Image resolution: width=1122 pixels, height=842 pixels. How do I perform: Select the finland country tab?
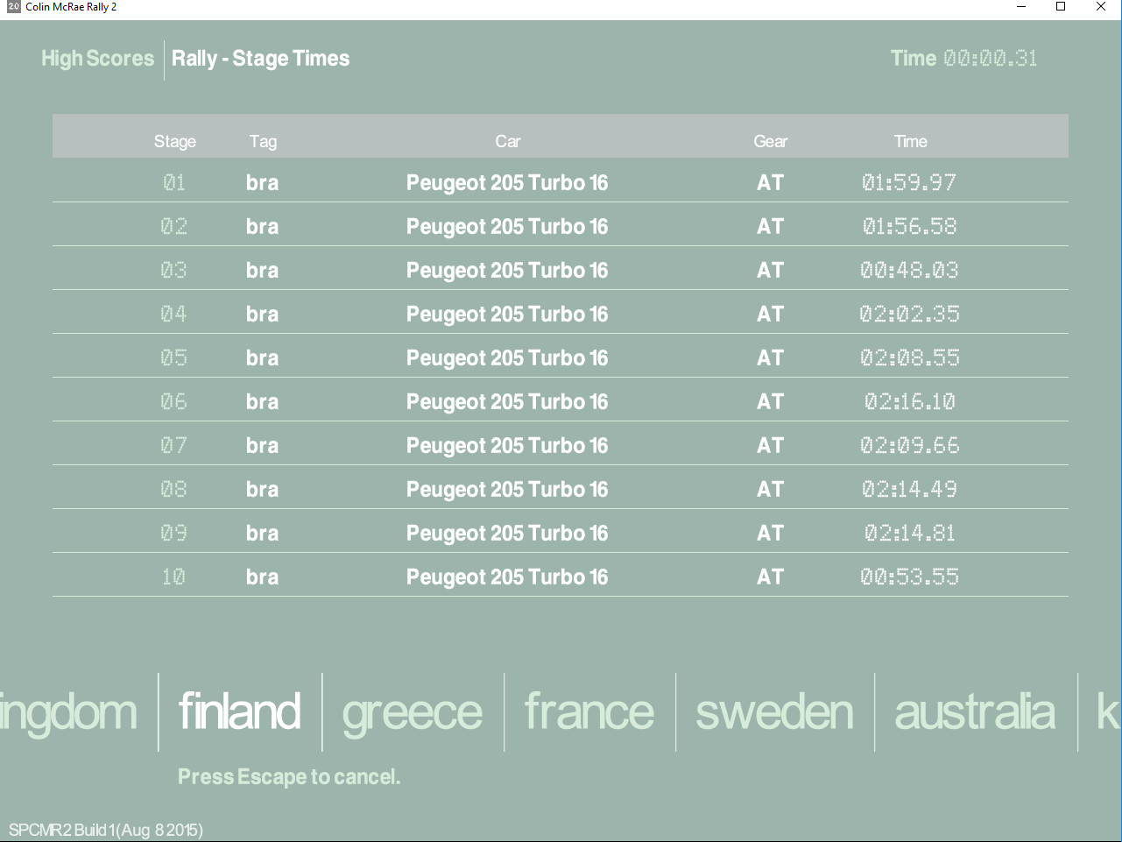[239, 711]
